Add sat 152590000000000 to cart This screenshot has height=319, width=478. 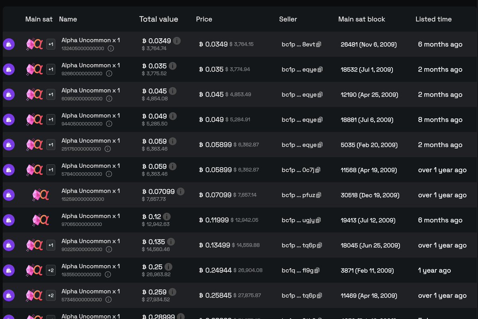(x=9, y=195)
